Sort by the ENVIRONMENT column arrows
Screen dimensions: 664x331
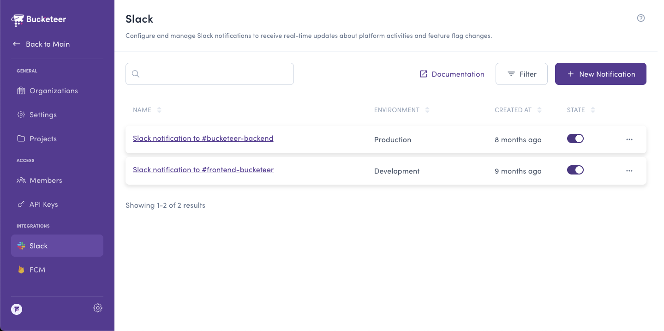click(x=427, y=110)
